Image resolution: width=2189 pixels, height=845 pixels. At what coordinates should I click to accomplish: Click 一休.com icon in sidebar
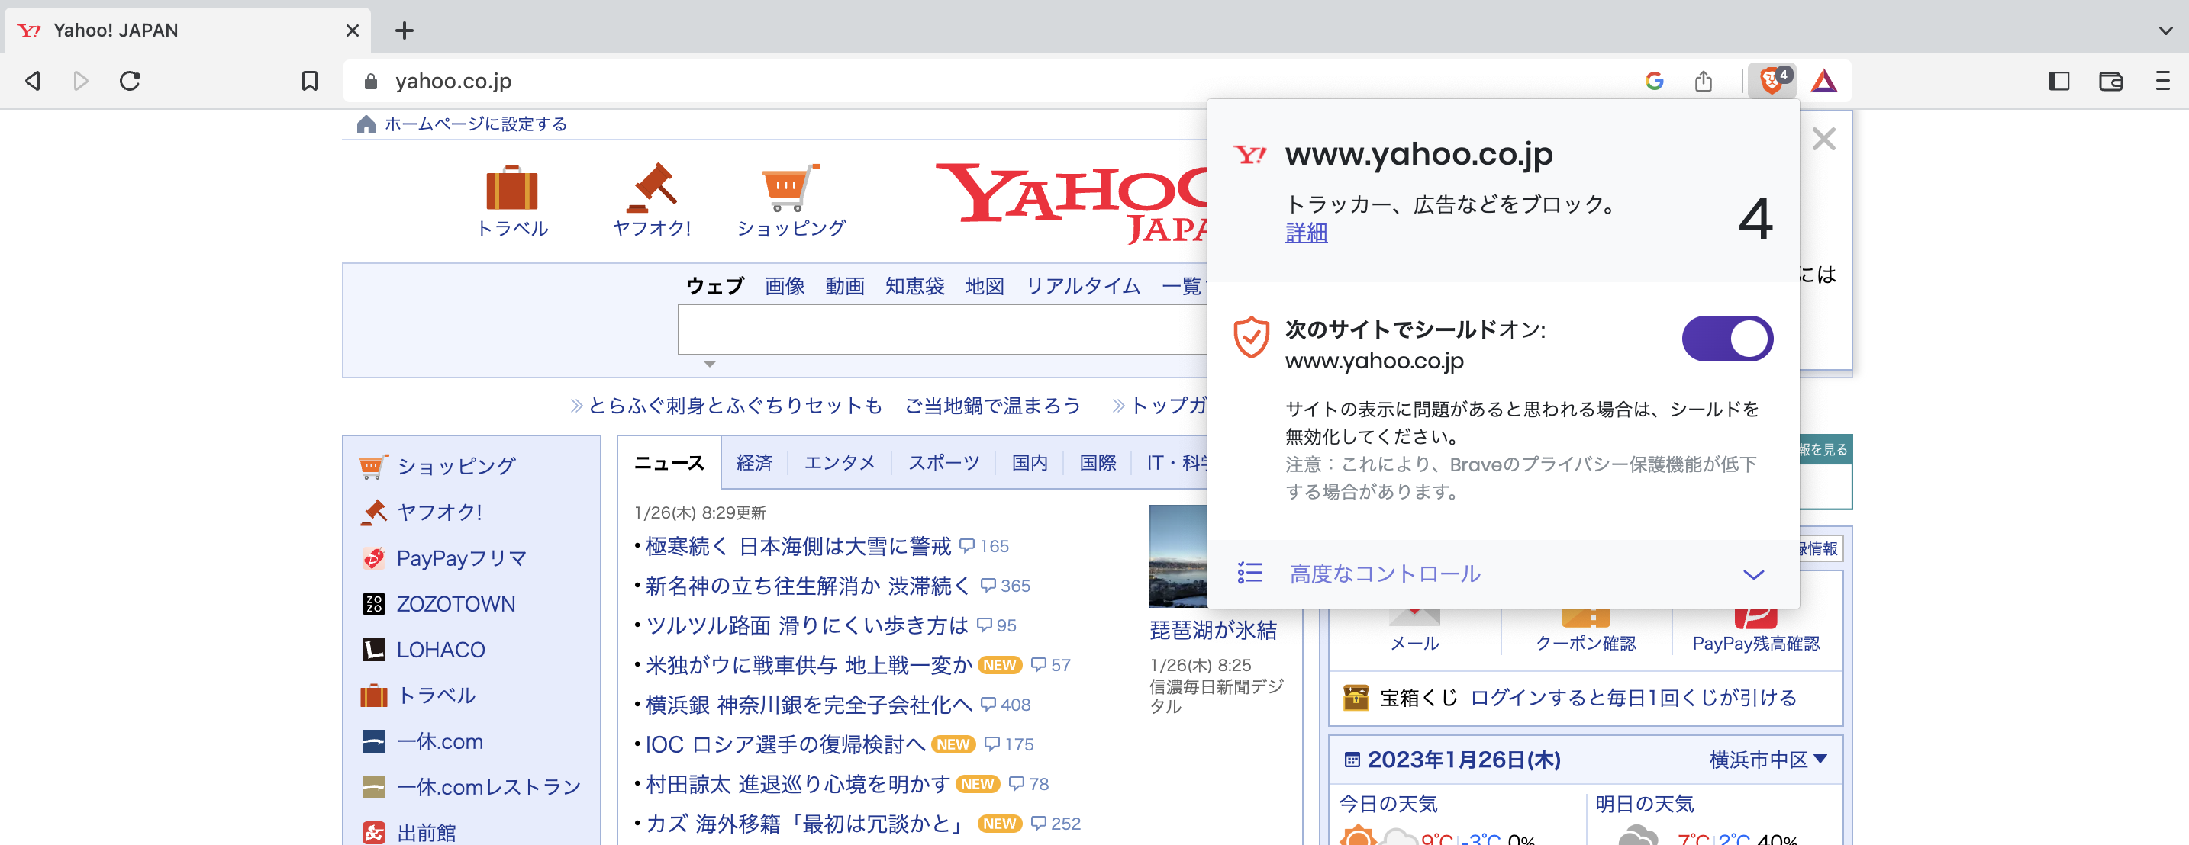pos(374,741)
